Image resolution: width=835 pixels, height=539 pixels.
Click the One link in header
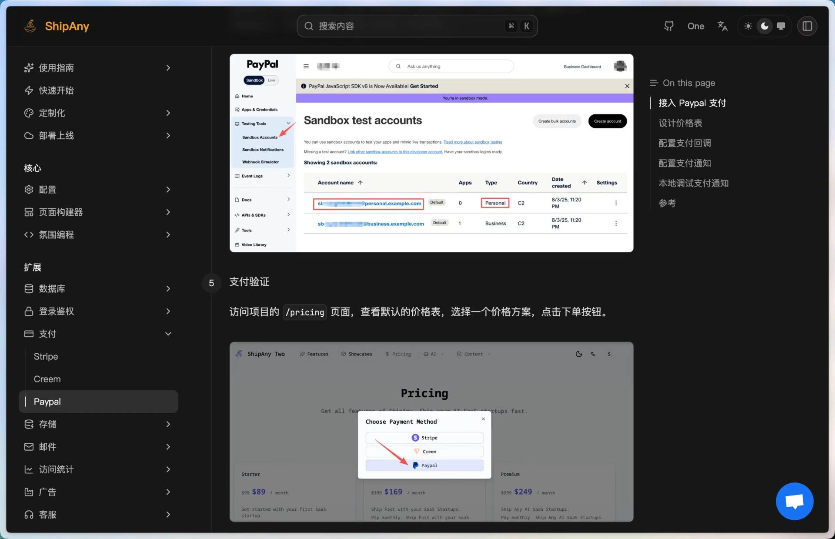695,26
